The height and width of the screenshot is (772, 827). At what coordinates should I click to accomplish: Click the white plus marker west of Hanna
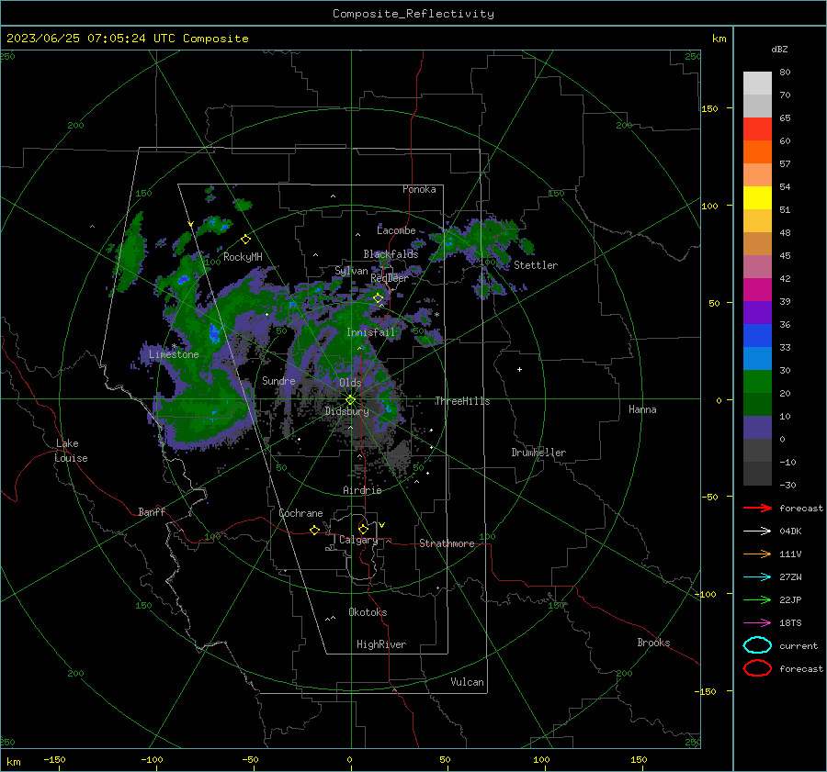tap(519, 369)
